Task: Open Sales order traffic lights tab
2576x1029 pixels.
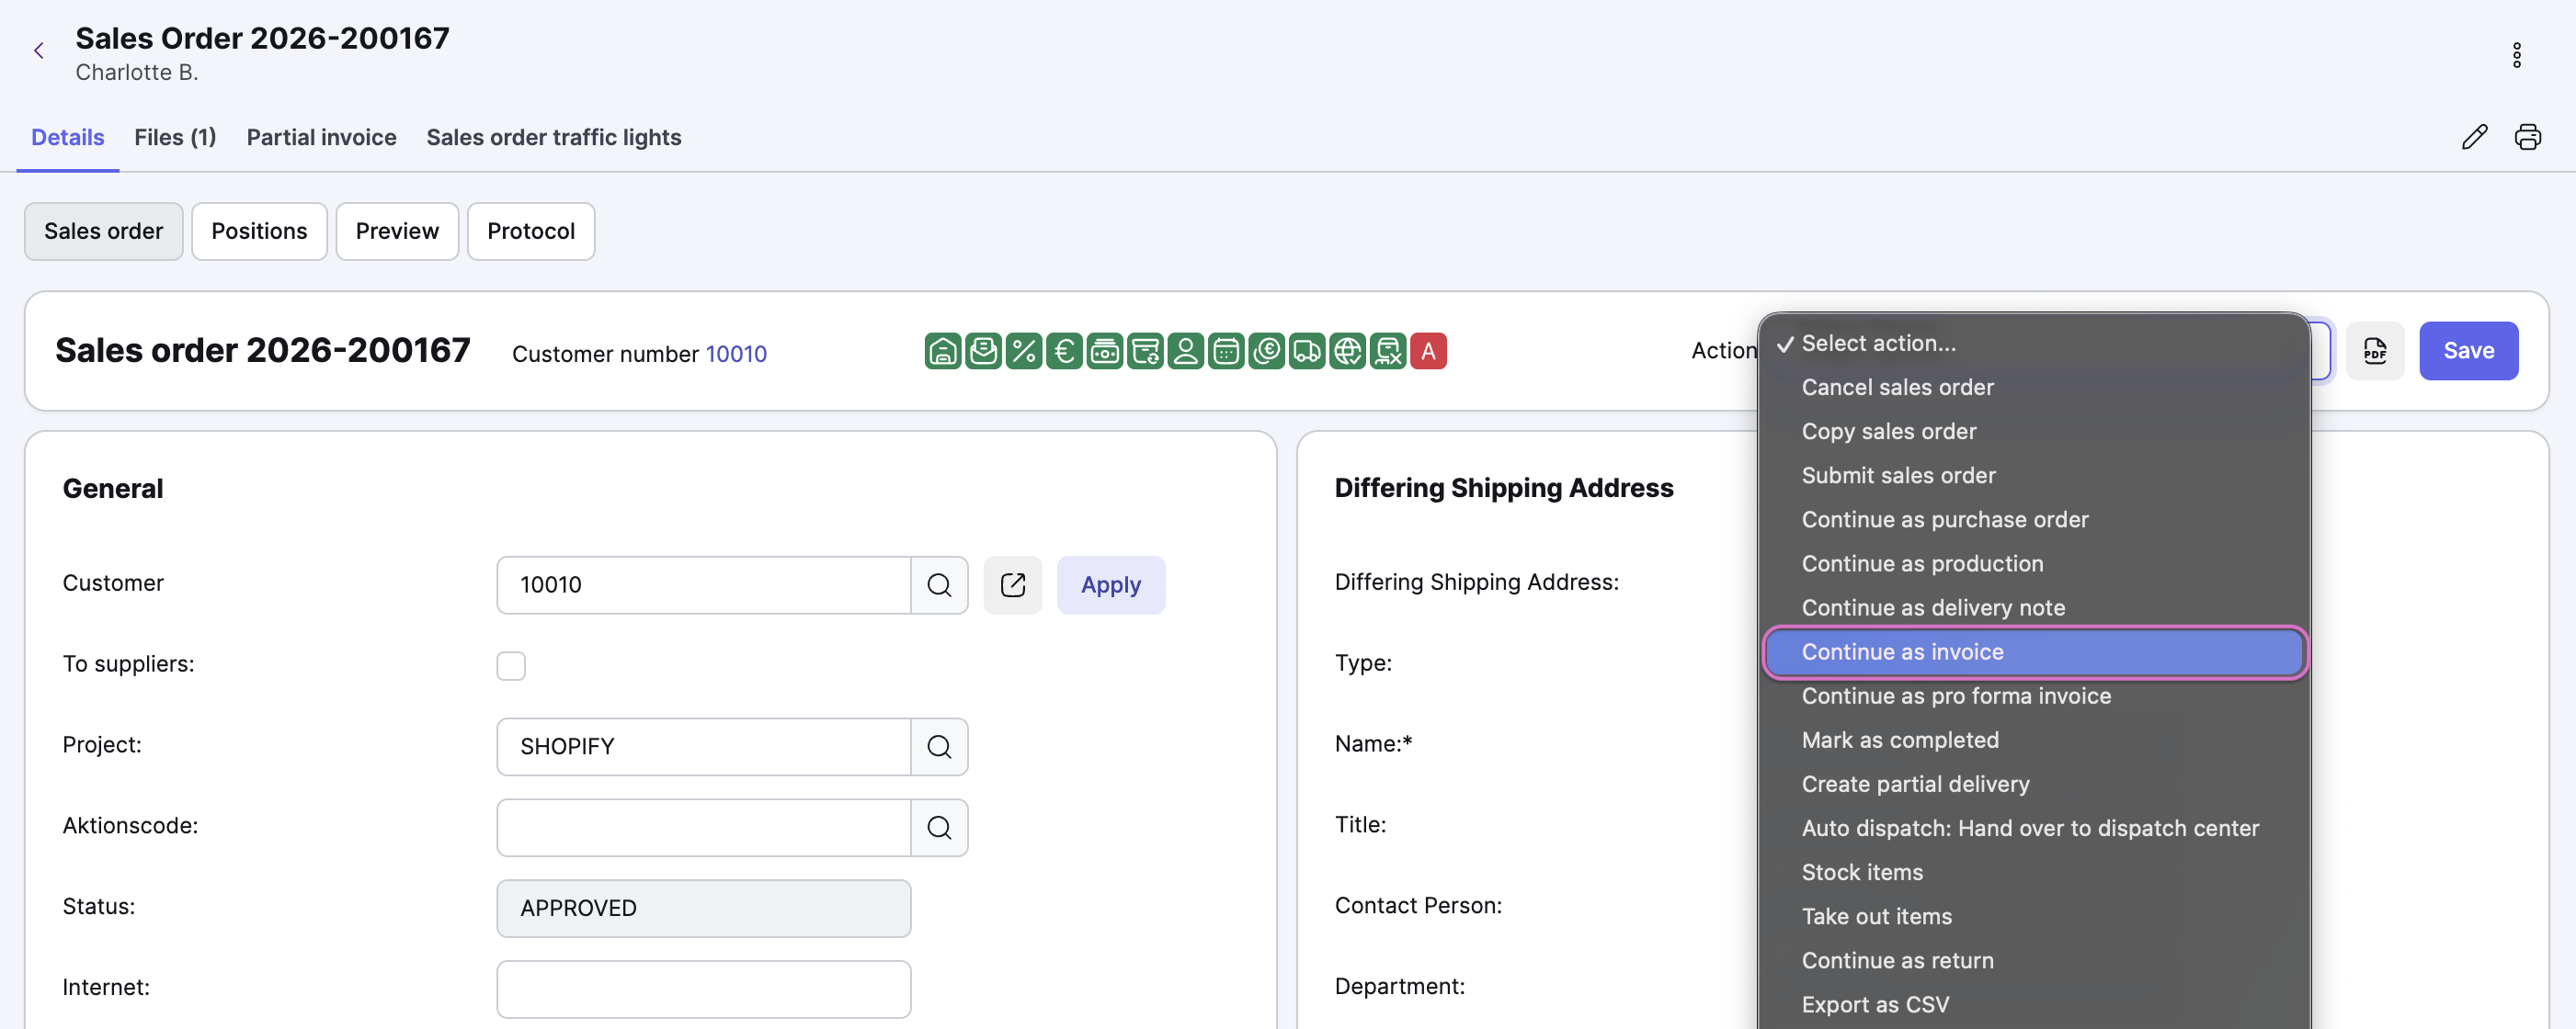Action: [x=554, y=137]
